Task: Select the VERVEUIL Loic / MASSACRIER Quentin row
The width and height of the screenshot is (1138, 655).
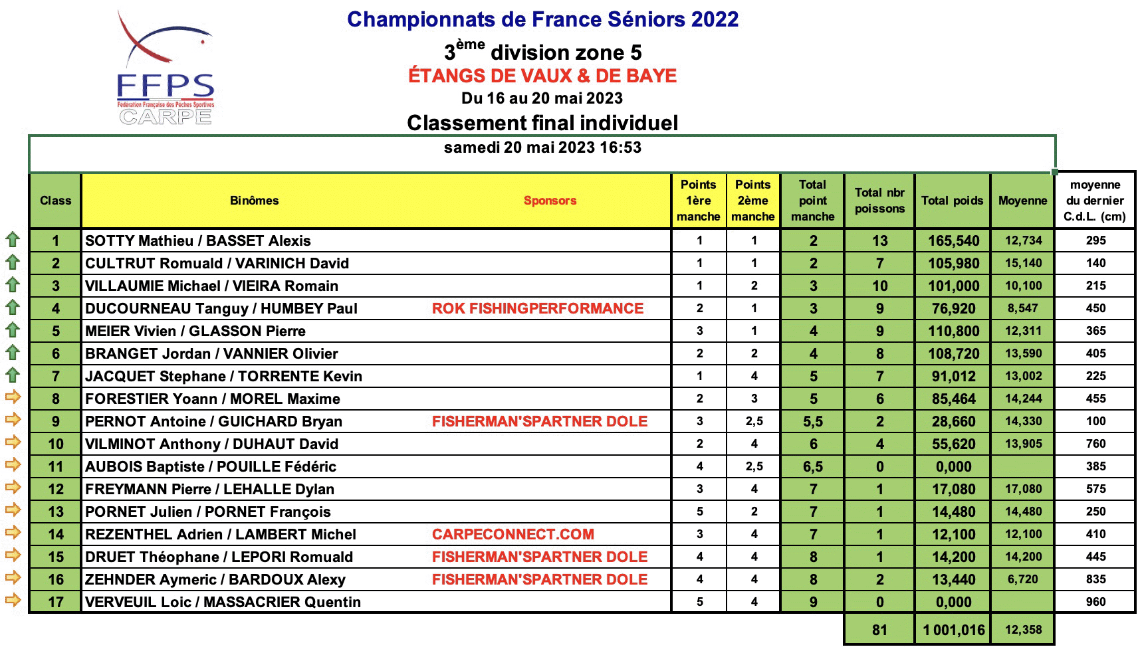Action: coord(582,602)
